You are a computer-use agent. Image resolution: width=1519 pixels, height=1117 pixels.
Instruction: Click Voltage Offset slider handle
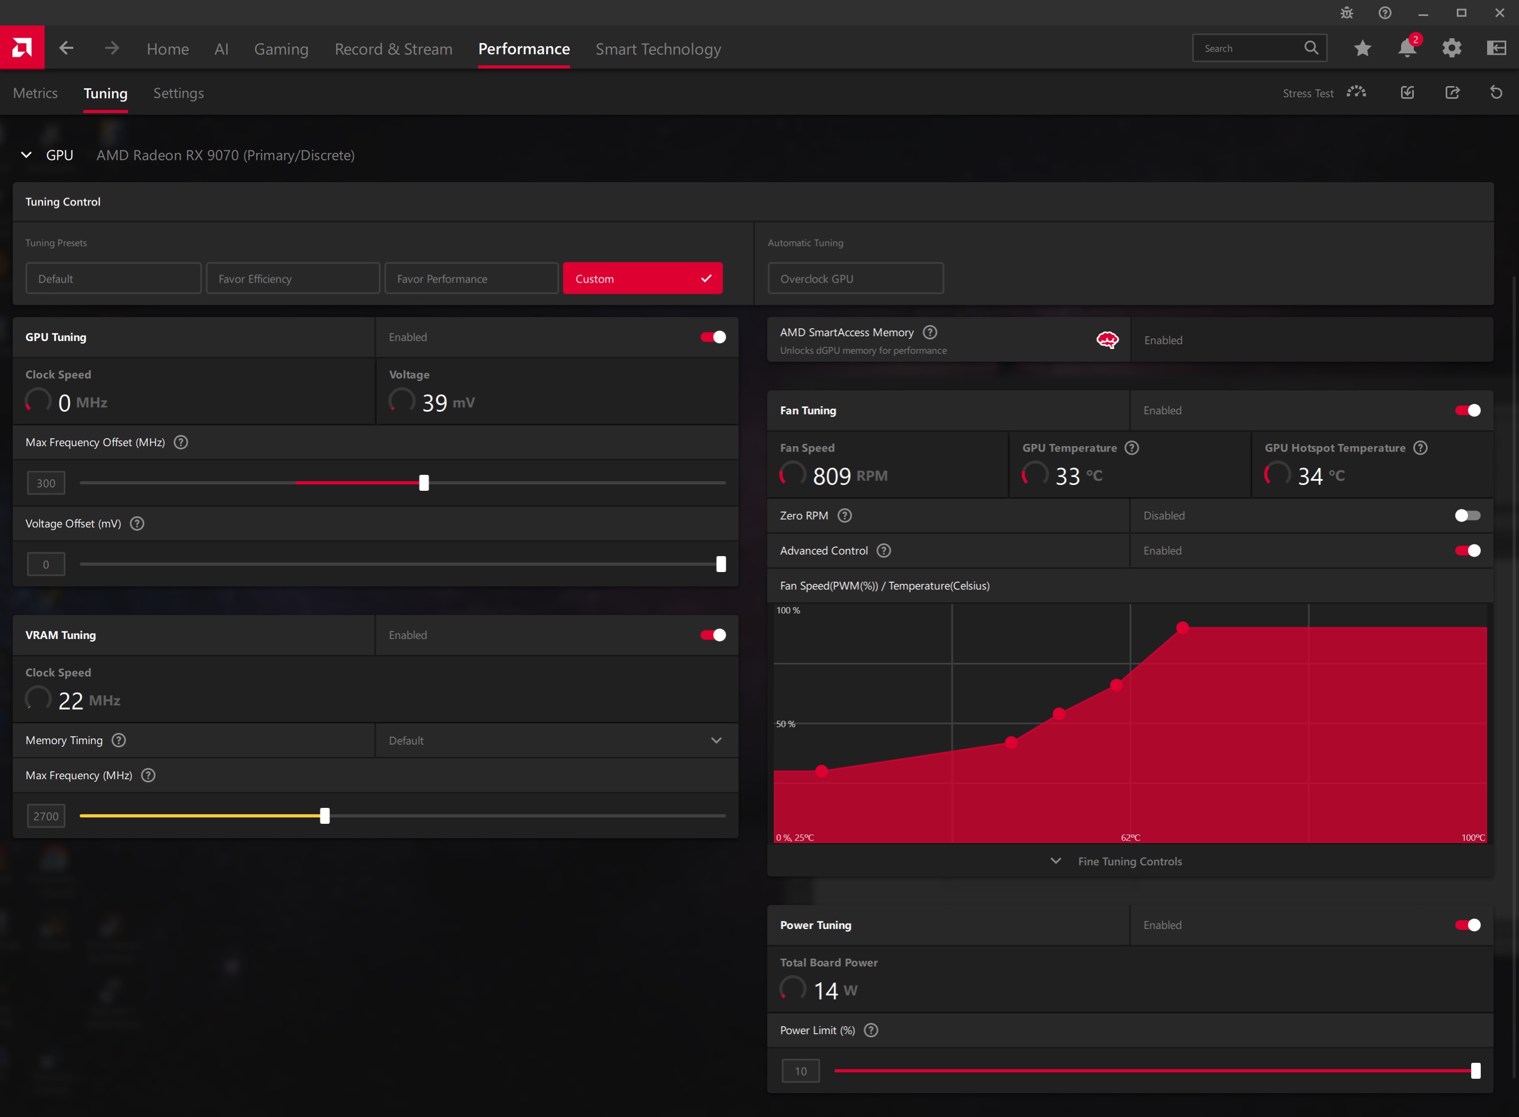tap(721, 564)
